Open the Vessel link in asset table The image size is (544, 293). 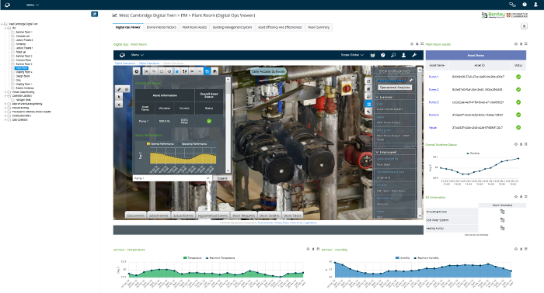coord(433,128)
